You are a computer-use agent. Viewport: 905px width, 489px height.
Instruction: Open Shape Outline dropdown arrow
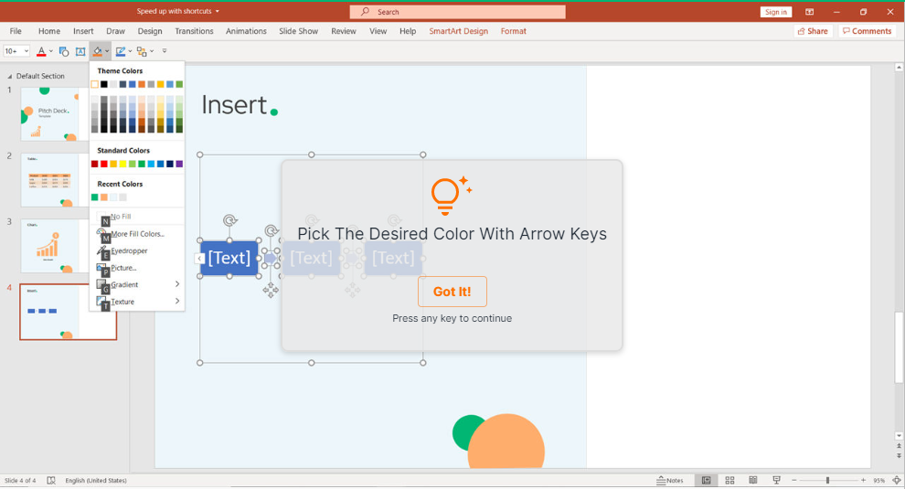pyautogui.click(x=130, y=51)
